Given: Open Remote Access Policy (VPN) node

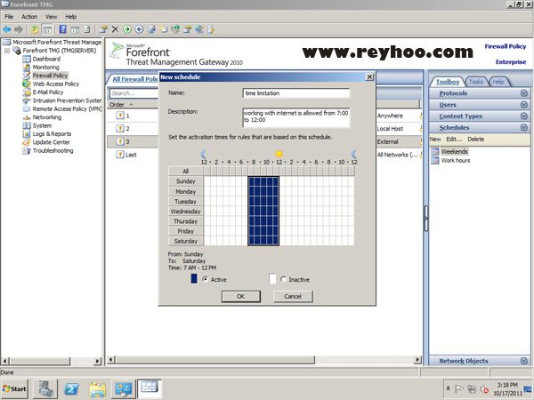Looking at the screenshot, I should (67, 108).
